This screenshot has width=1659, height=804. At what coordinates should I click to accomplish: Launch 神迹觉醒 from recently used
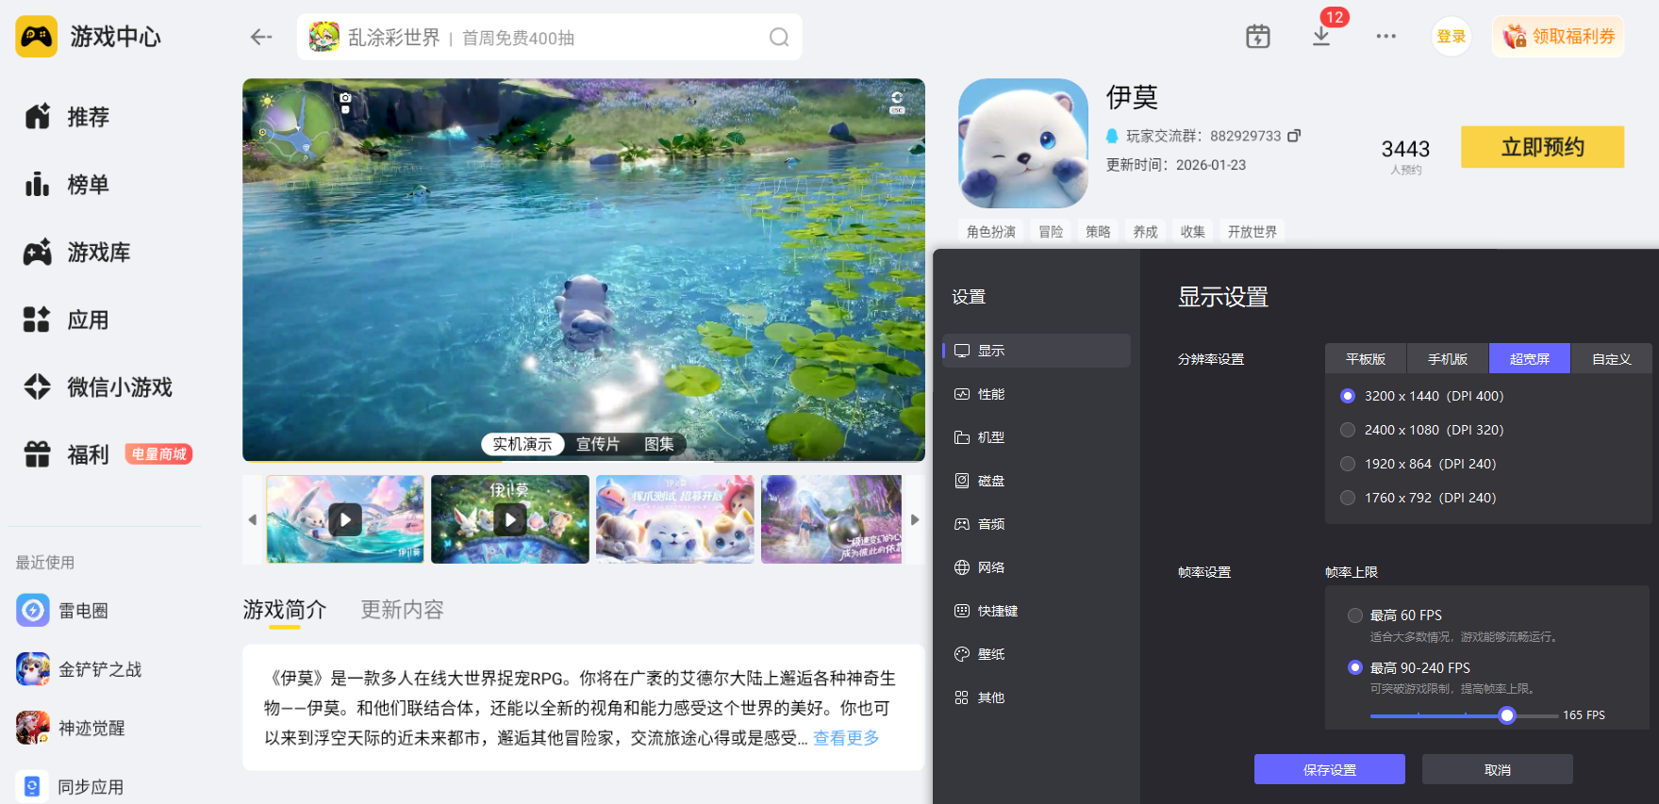pyautogui.click(x=71, y=728)
